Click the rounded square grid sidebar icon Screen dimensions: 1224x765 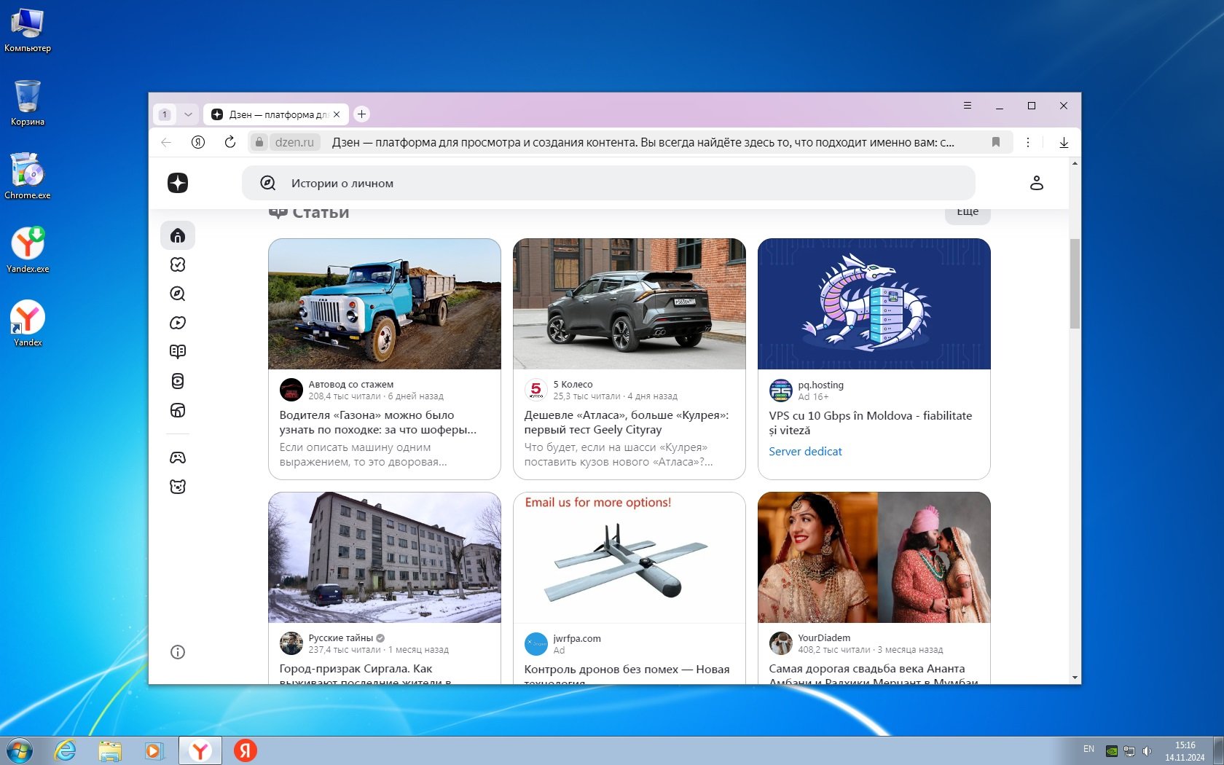pos(178,410)
